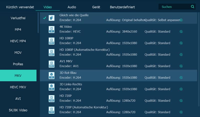Click Auflösung: 1280x720 in HD 720P row
The width and height of the screenshot is (200, 117).
[121, 101]
